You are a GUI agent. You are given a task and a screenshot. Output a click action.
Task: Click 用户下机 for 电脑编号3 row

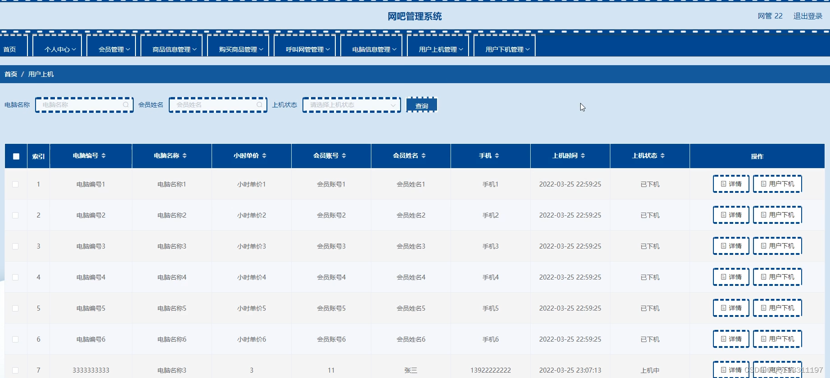coord(777,246)
